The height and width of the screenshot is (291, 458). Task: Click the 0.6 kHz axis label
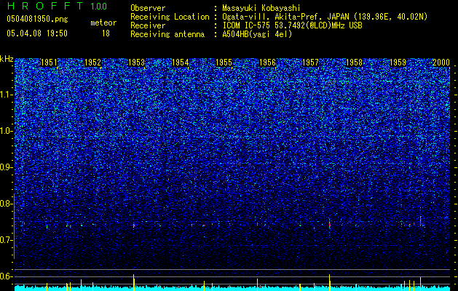tap(7, 276)
